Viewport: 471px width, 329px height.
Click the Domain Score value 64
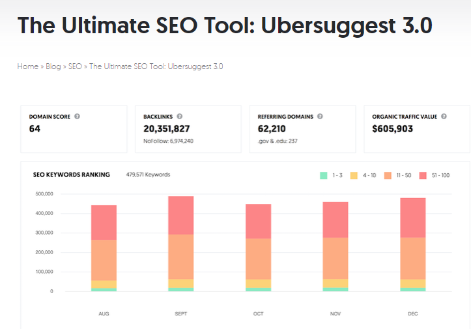[x=35, y=129]
